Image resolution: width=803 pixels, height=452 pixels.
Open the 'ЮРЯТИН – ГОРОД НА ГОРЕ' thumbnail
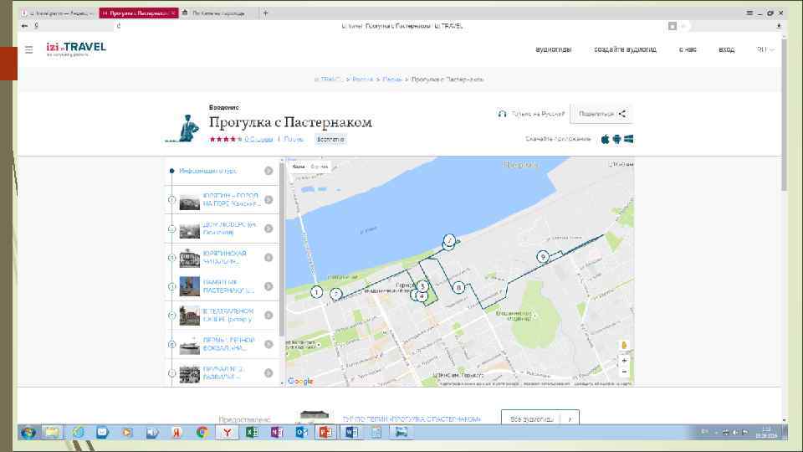coord(190,200)
